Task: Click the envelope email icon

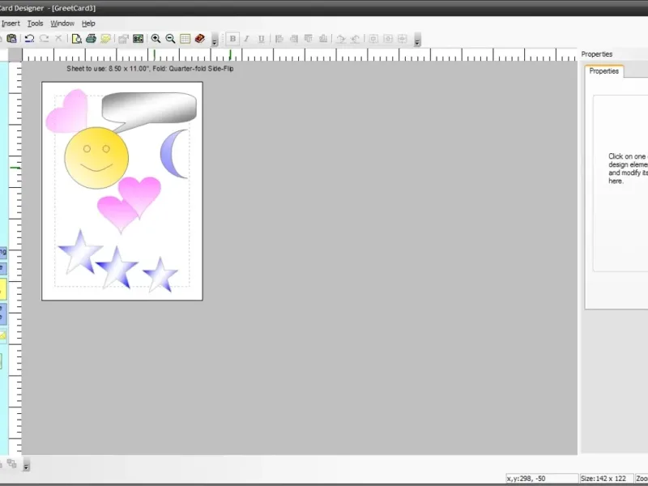Action: 105,38
